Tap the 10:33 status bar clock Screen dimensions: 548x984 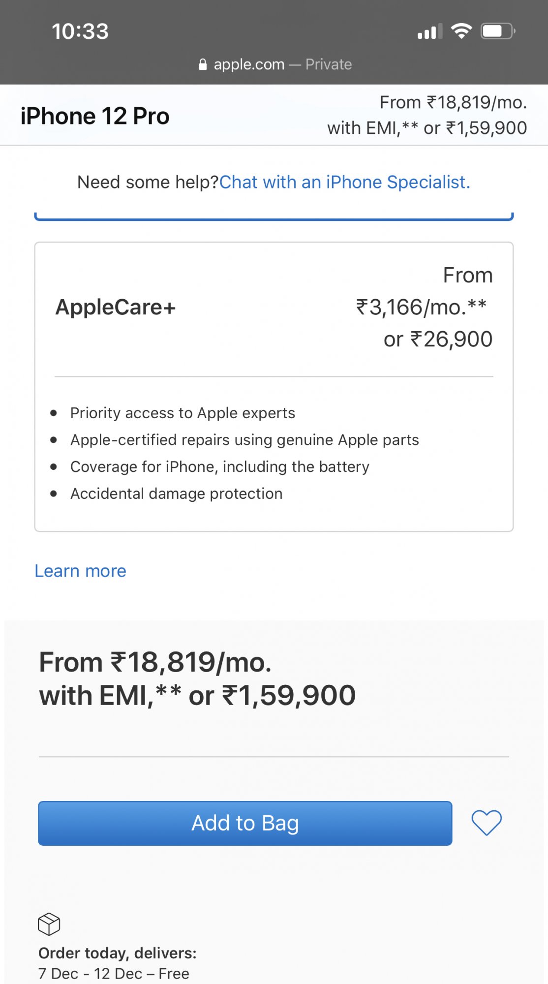(80, 31)
